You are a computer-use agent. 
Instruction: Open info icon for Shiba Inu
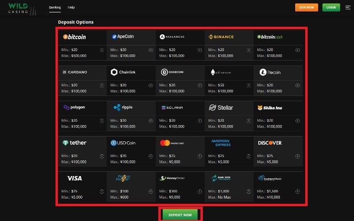(298, 121)
